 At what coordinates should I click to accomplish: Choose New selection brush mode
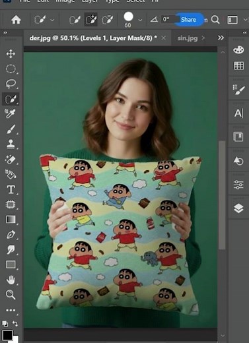75,20
